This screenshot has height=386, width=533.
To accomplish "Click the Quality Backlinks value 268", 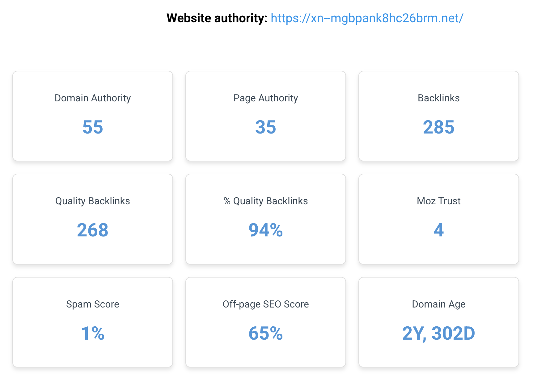I will [x=93, y=230].
